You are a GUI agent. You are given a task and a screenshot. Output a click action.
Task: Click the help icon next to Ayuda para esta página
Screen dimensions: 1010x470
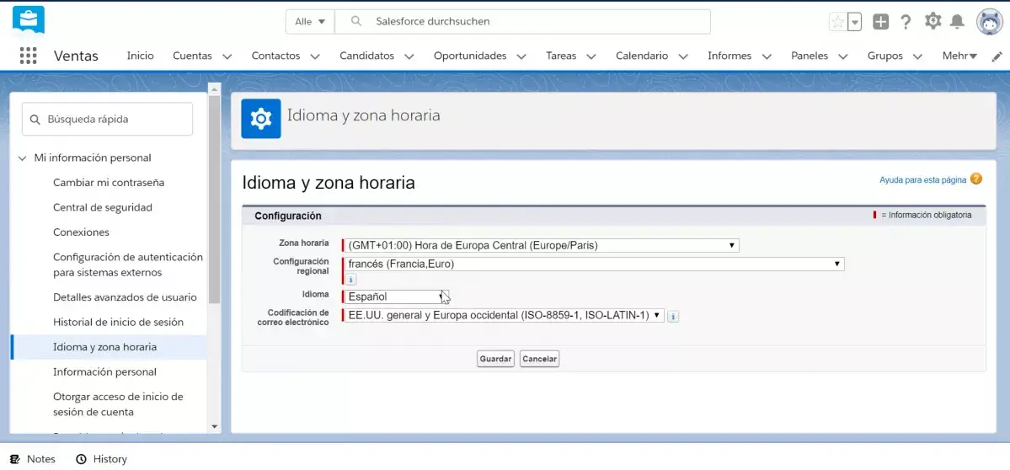point(975,179)
